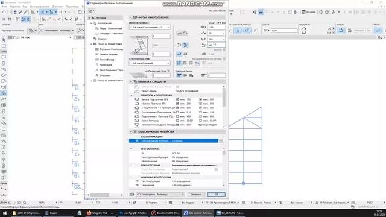386x217 pixels.
Task: Open the View menu in ArchiCAD
Action: tap(25, 7)
